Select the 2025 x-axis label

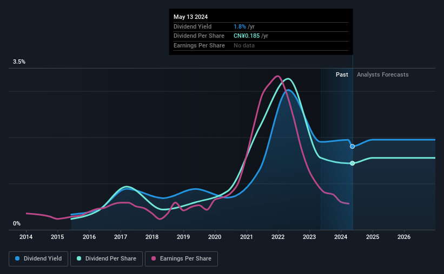(373, 237)
